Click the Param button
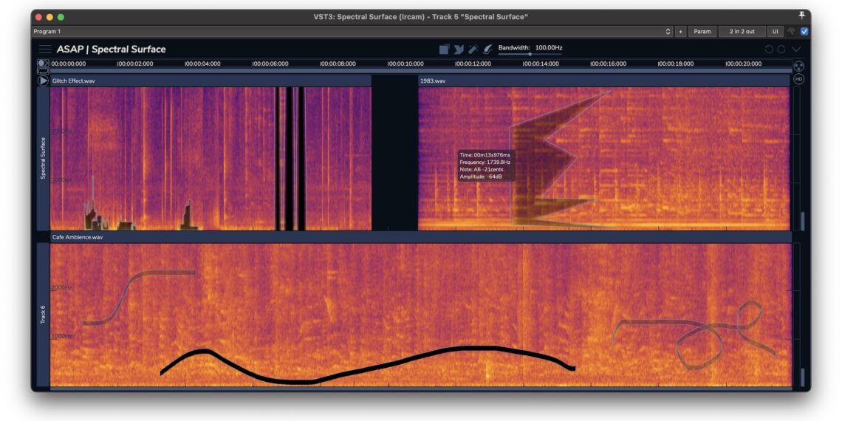Viewport: 842px width, 421px height. click(702, 32)
